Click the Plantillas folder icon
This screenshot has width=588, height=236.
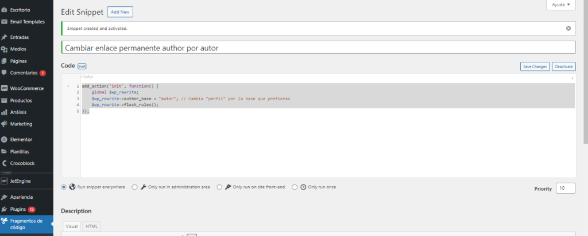point(4,151)
